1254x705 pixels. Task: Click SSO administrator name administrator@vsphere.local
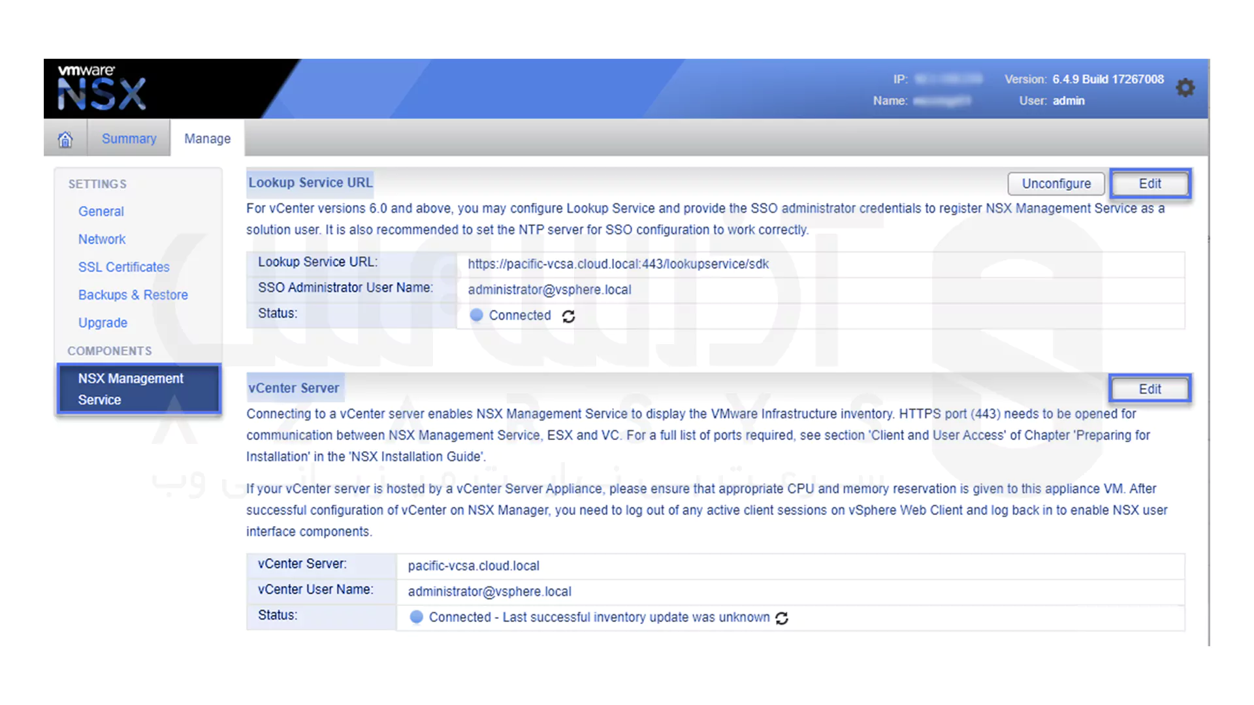(x=549, y=290)
